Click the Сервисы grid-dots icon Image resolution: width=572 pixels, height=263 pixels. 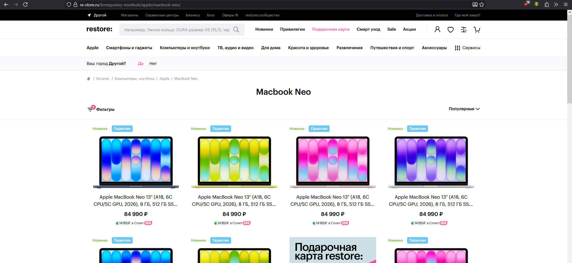click(x=457, y=48)
